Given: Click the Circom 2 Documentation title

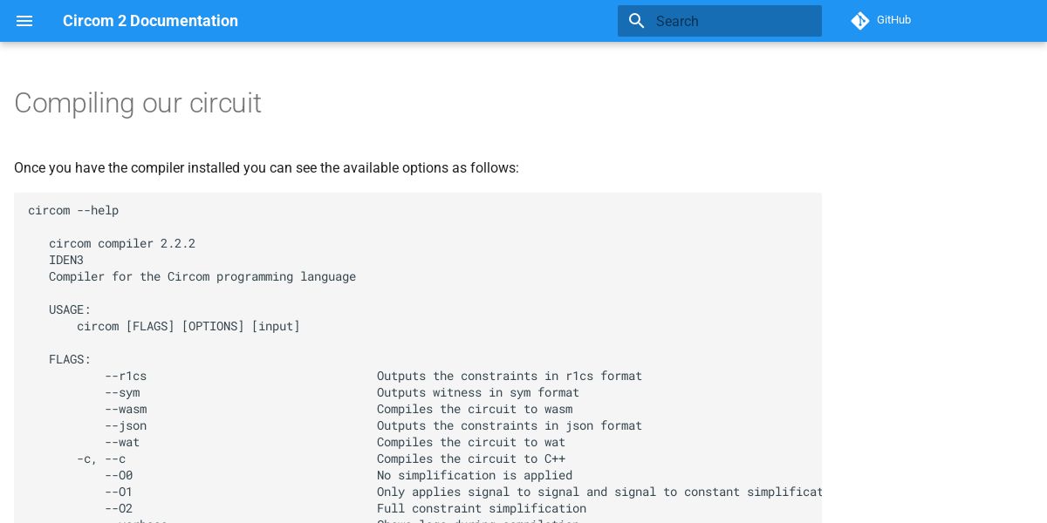Looking at the screenshot, I should [150, 21].
